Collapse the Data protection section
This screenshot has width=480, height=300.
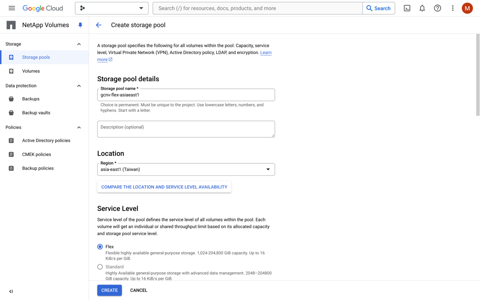pos(79,86)
